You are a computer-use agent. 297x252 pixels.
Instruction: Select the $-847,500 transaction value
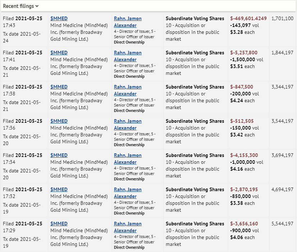click(242, 87)
